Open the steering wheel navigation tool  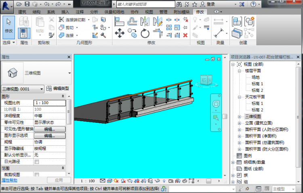pyautogui.click(x=216, y=105)
